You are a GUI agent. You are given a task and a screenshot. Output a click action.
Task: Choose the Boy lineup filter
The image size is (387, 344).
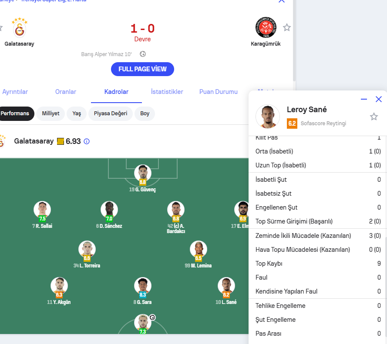(x=145, y=114)
